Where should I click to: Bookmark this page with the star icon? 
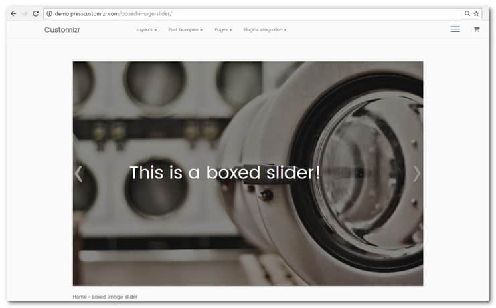pyautogui.click(x=476, y=13)
